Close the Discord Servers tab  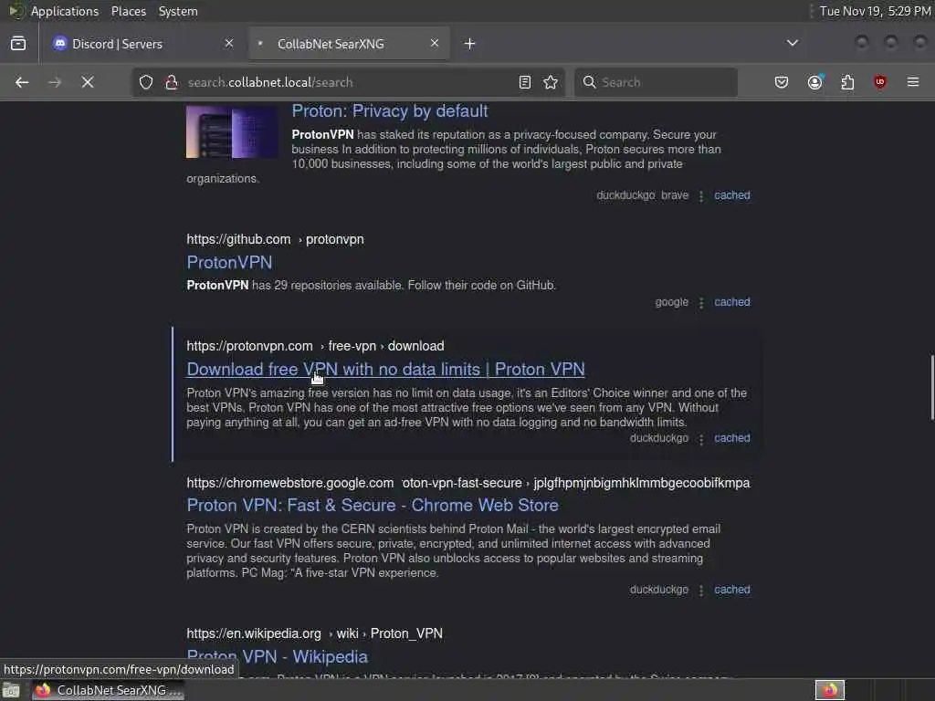click(229, 43)
